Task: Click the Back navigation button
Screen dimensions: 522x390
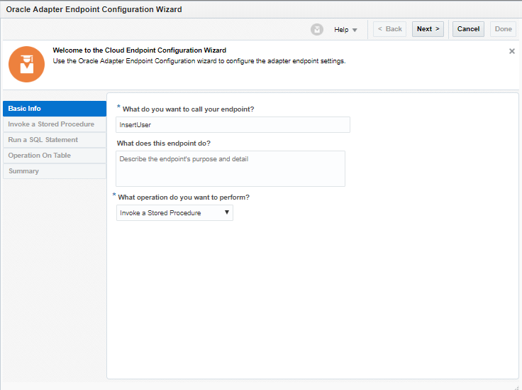Action: coord(389,29)
